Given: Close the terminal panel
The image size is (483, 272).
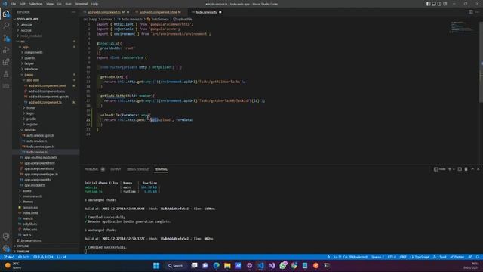Looking at the screenshot, I should point(478,169).
